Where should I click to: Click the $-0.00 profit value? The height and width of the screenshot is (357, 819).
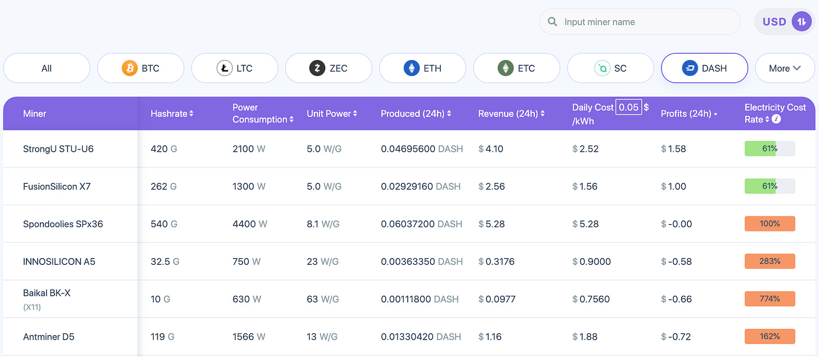[677, 224]
